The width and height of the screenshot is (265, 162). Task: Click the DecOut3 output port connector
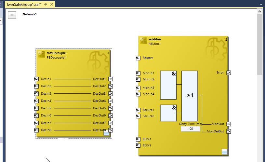(x=110, y=93)
